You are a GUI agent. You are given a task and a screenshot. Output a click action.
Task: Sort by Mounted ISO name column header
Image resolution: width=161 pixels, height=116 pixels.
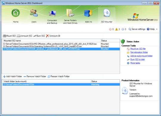tap(51, 41)
